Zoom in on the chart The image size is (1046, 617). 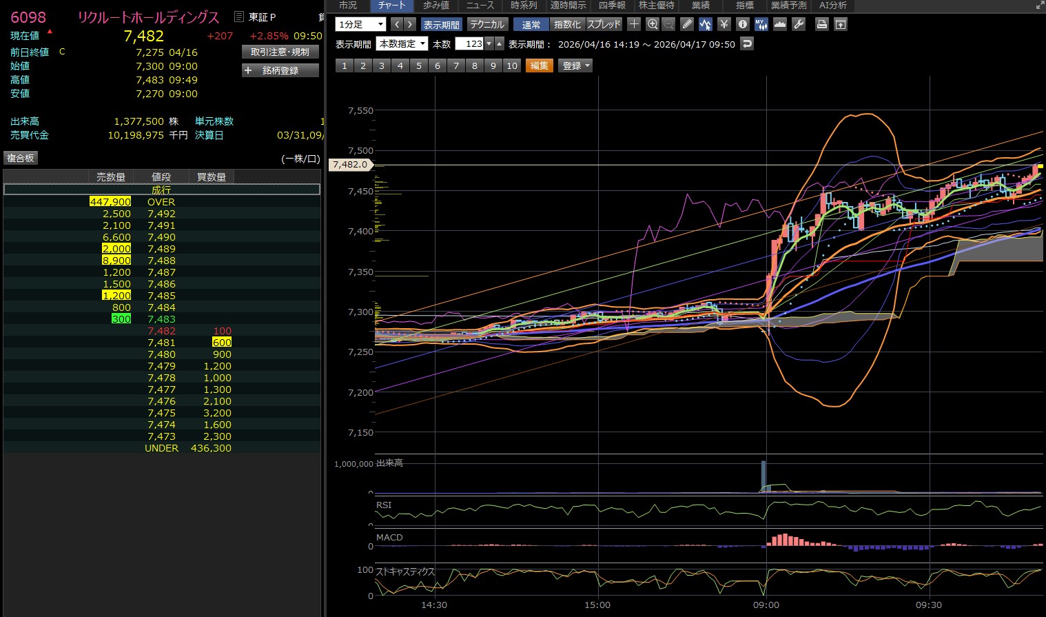tap(653, 24)
